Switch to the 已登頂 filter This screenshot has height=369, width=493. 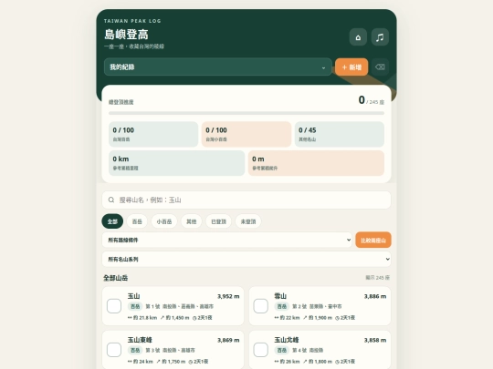pos(218,221)
